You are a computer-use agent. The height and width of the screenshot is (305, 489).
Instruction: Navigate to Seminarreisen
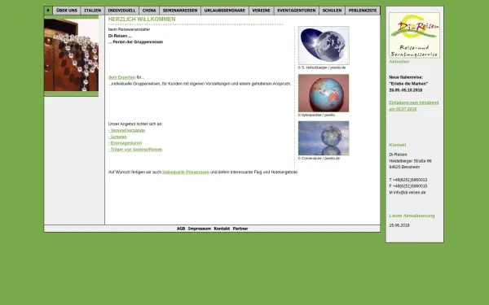pos(180,11)
